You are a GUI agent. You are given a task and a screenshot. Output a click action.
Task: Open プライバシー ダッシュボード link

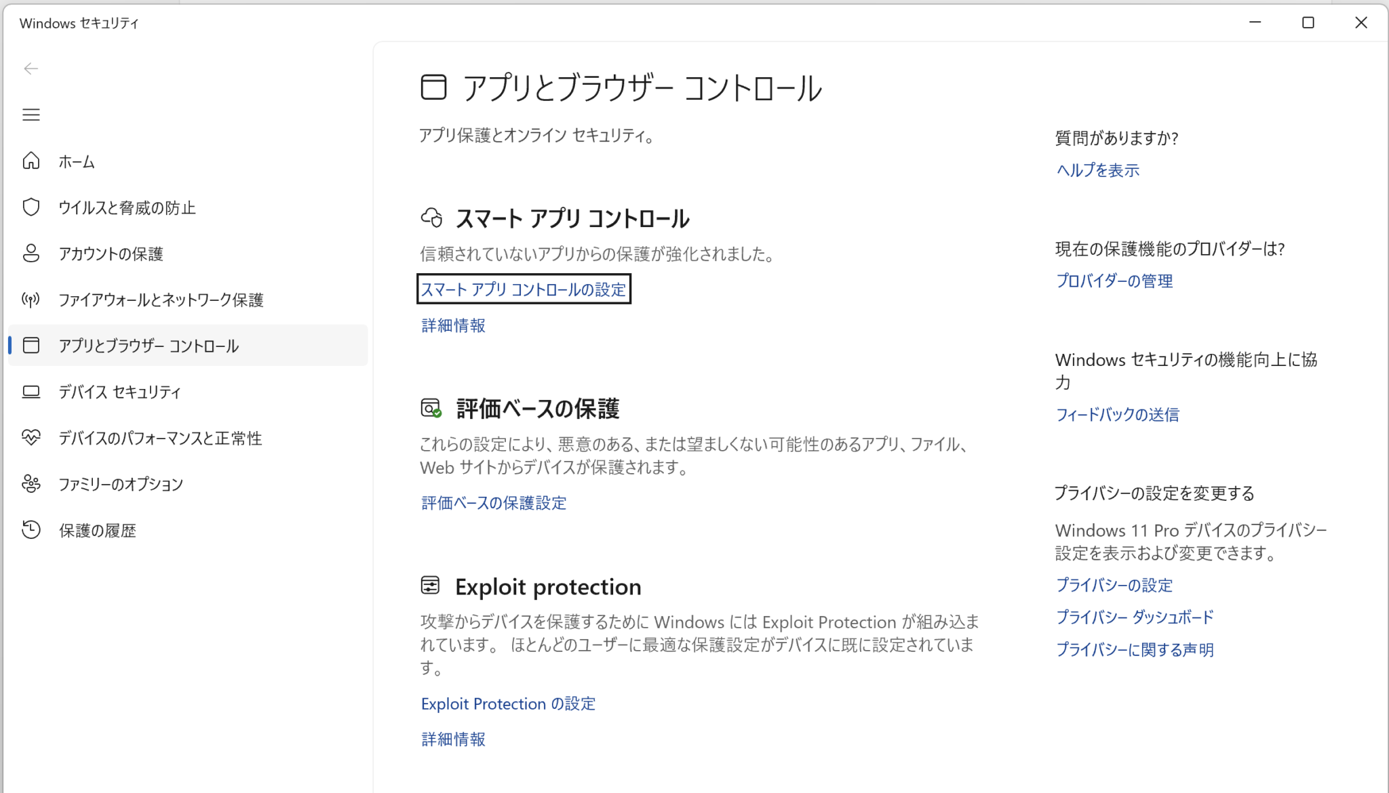point(1135,617)
